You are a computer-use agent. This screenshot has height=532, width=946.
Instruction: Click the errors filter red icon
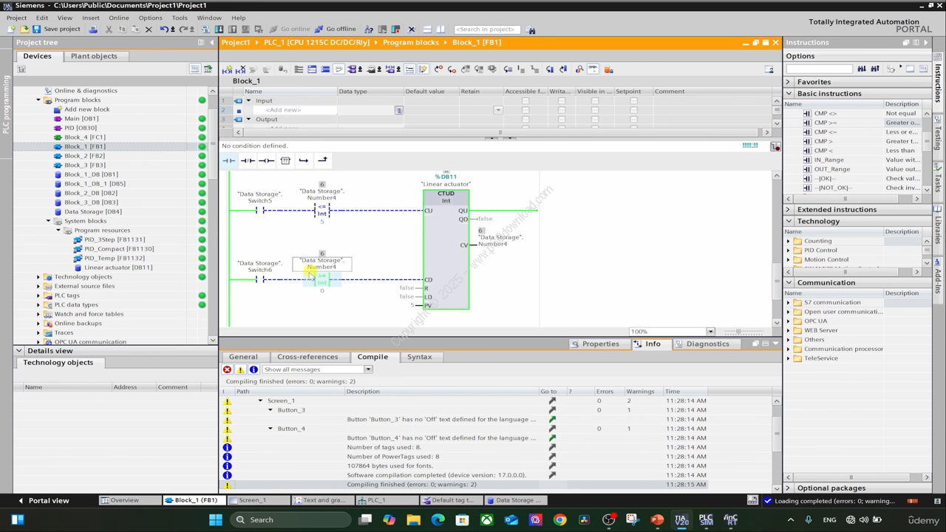click(x=228, y=369)
